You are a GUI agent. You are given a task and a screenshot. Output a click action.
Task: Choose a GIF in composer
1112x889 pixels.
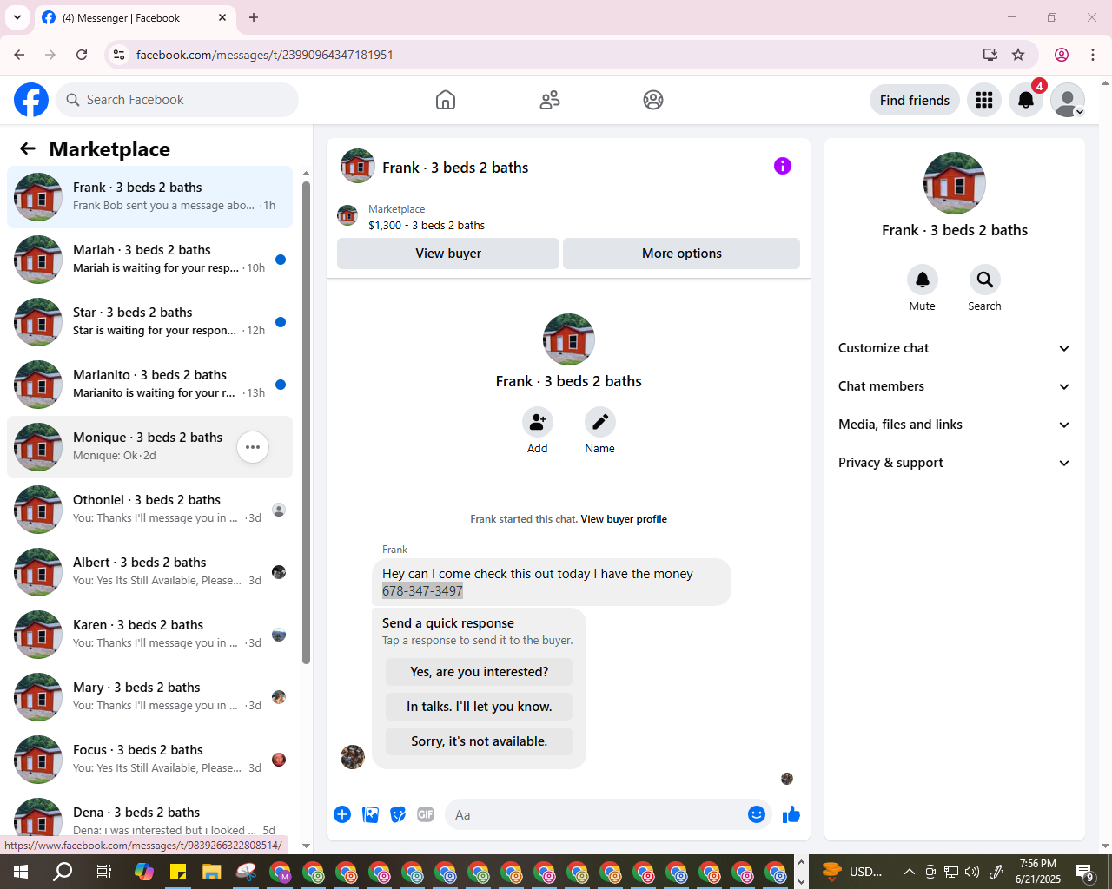coord(426,814)
